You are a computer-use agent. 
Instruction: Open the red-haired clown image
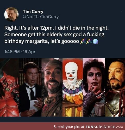(73, 87)
